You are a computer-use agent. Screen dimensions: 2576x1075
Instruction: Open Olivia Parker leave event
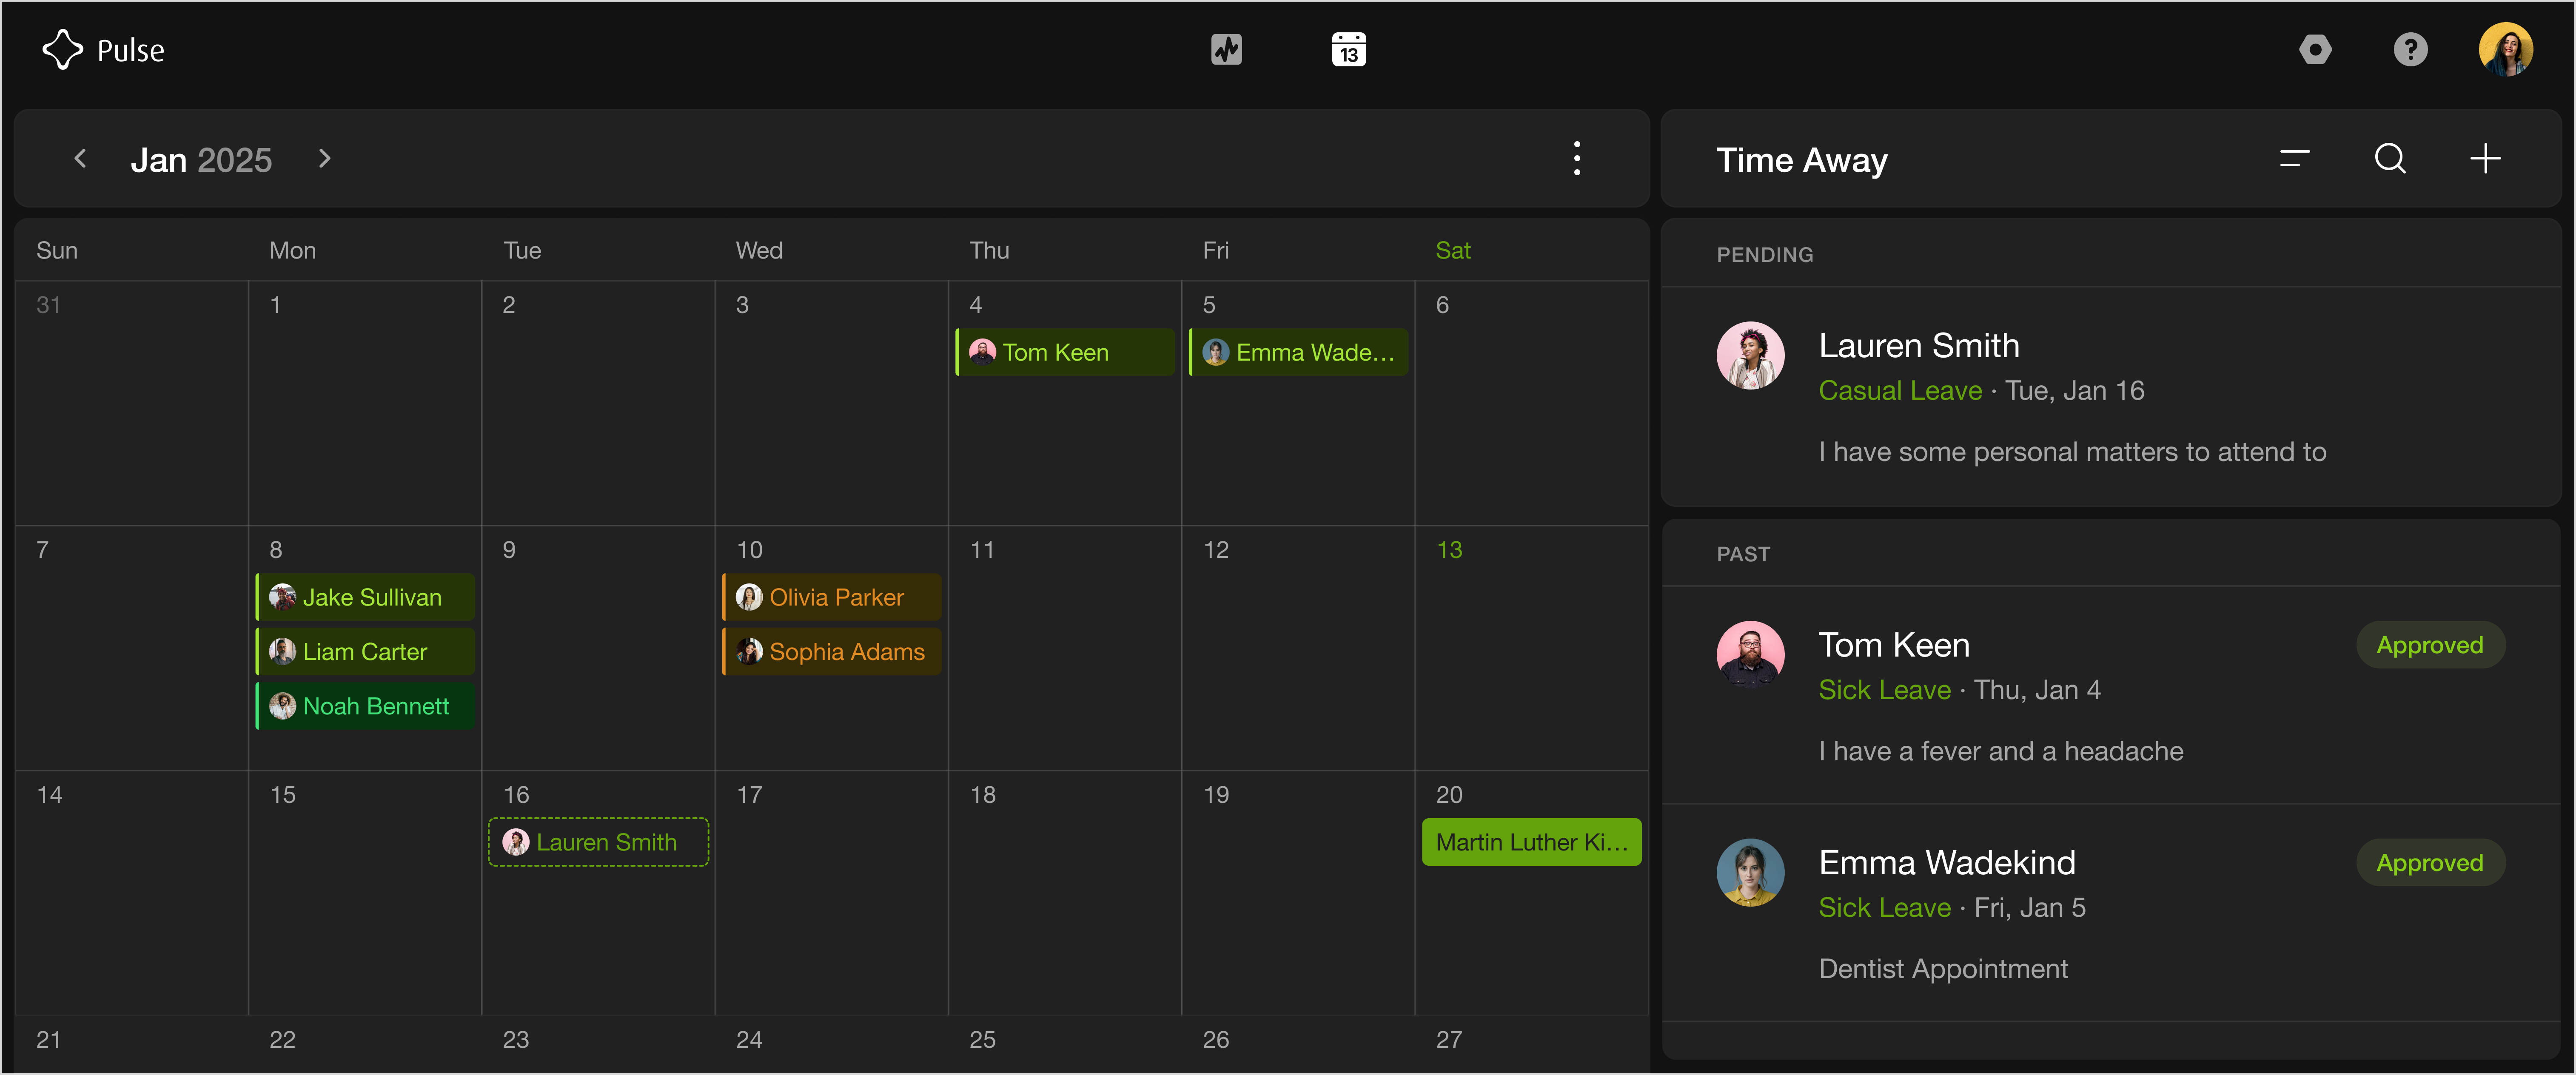[832, 597]
